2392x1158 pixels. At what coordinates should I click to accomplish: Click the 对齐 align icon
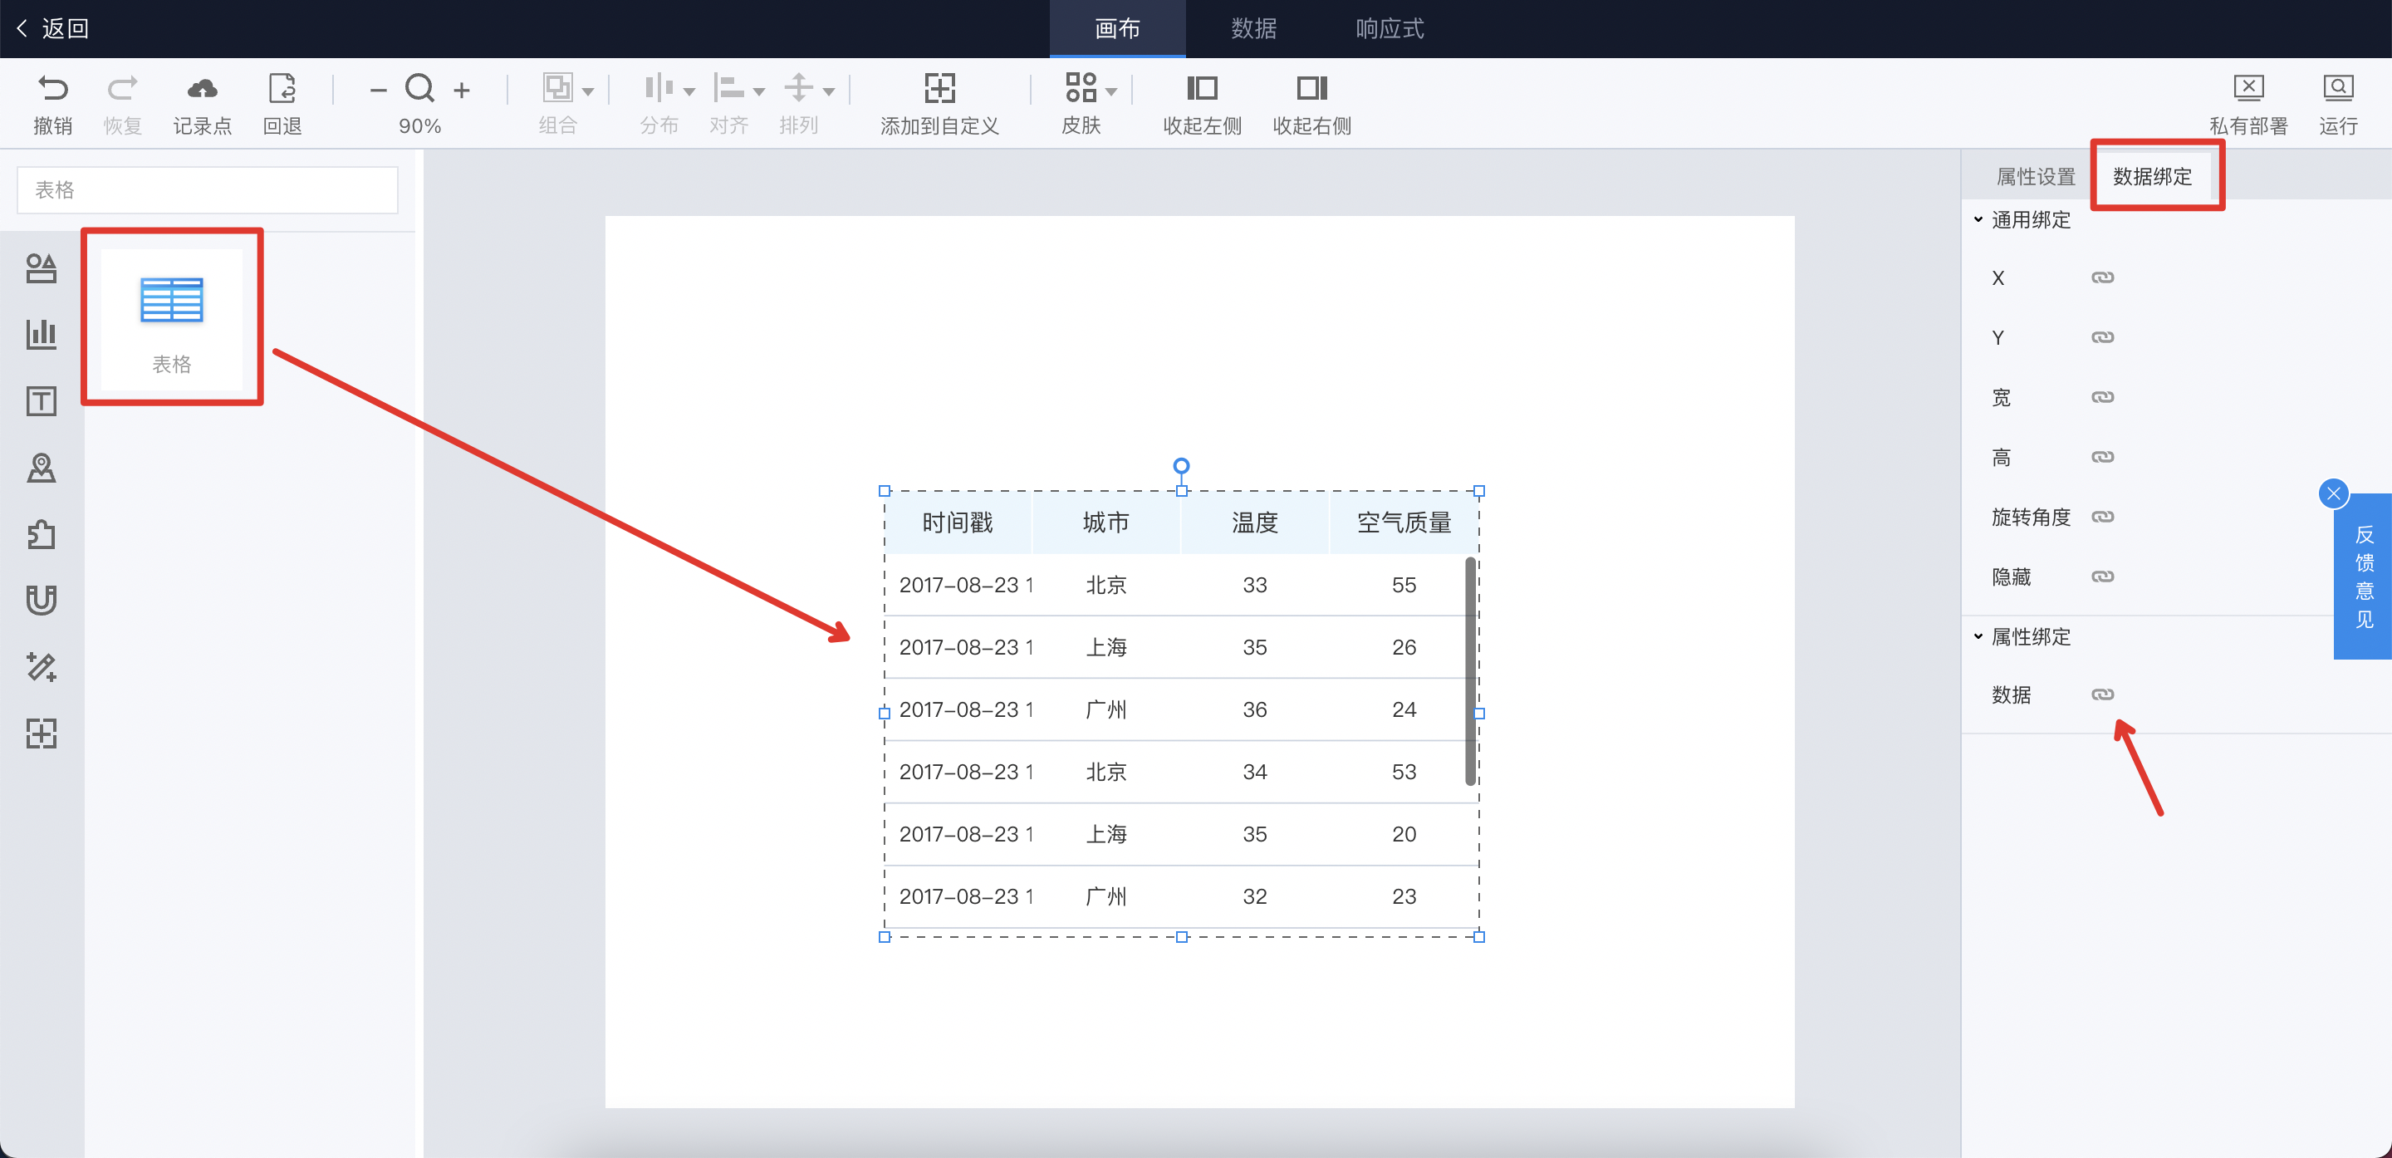(x=728, y=88)
